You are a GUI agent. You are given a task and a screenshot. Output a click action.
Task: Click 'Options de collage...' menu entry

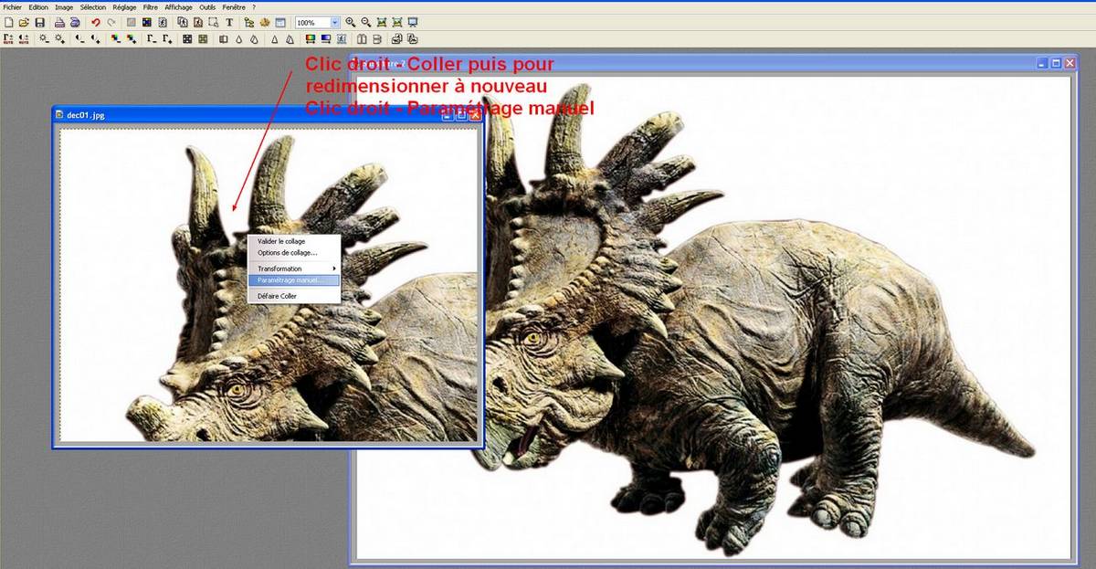tap(287, 253)
